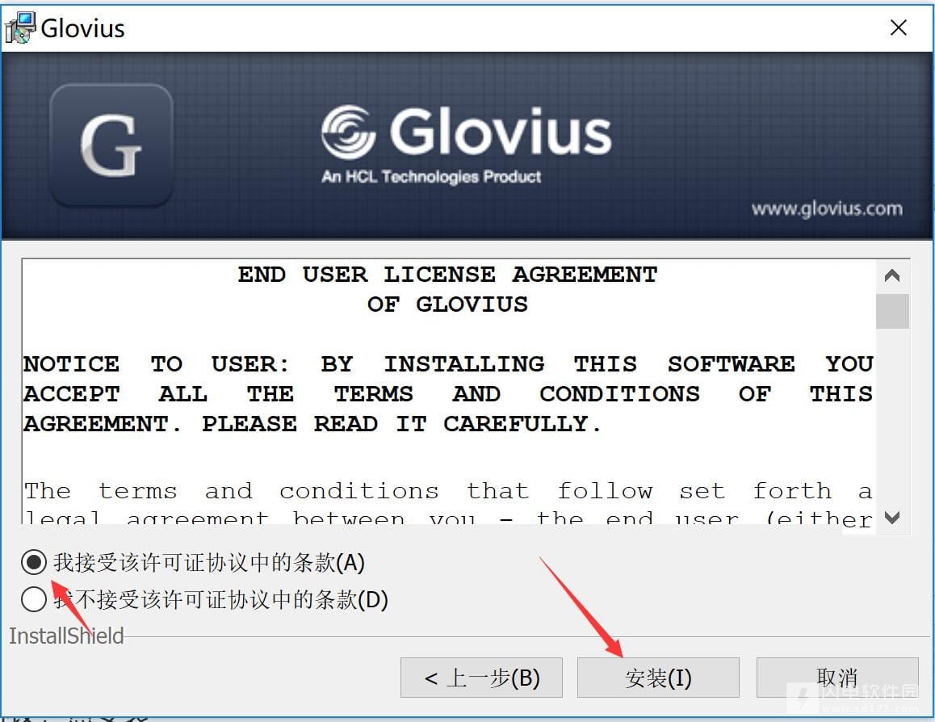The height and width of the screenshot is (722, 935).
Task: Click the Glovius swirl logo
Action: pos(348,132)
